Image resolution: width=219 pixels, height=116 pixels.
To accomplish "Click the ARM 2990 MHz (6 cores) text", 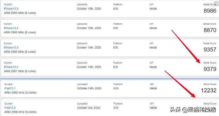I will click(20, 112).
